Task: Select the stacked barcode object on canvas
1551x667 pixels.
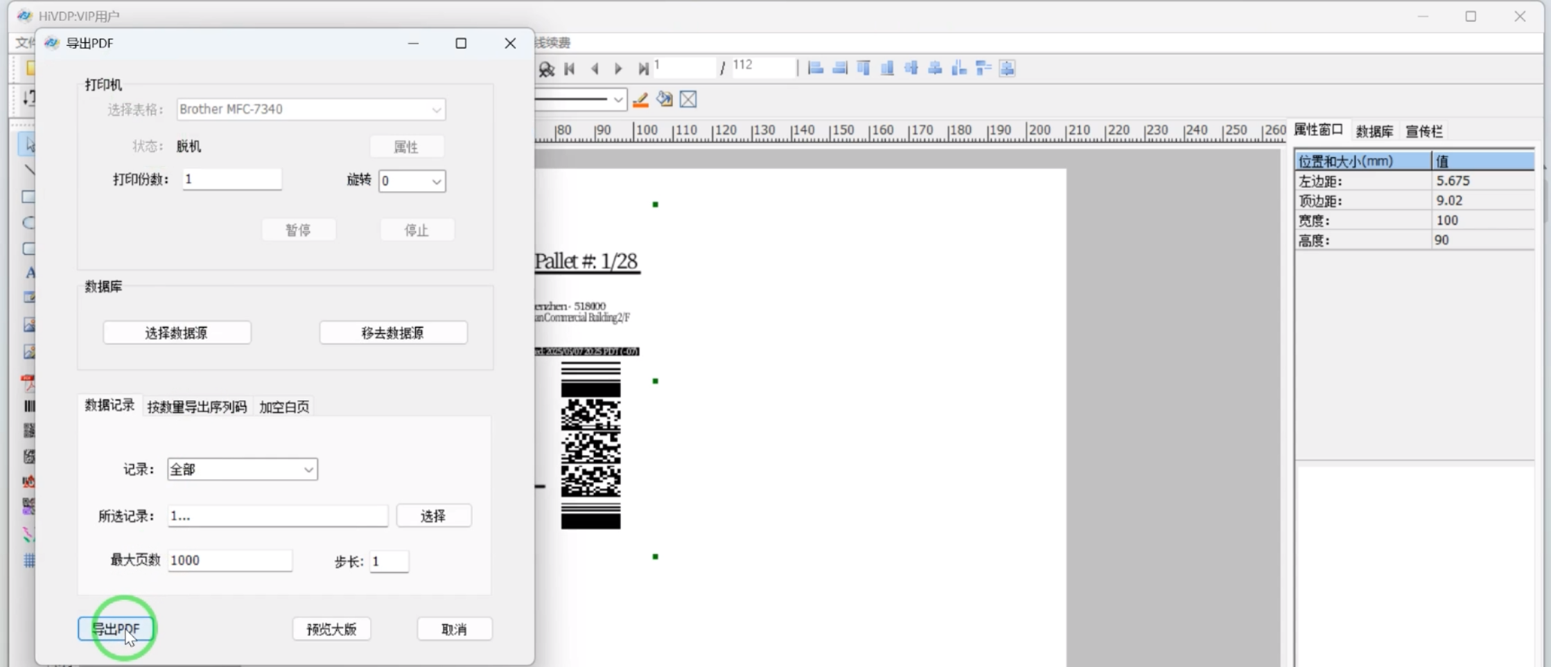Action: (x=590, y=445)
